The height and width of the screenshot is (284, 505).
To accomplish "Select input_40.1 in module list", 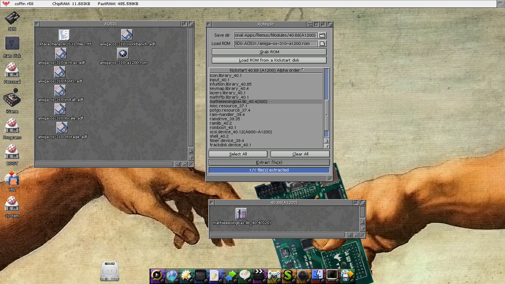I will (x=266, y=80).
